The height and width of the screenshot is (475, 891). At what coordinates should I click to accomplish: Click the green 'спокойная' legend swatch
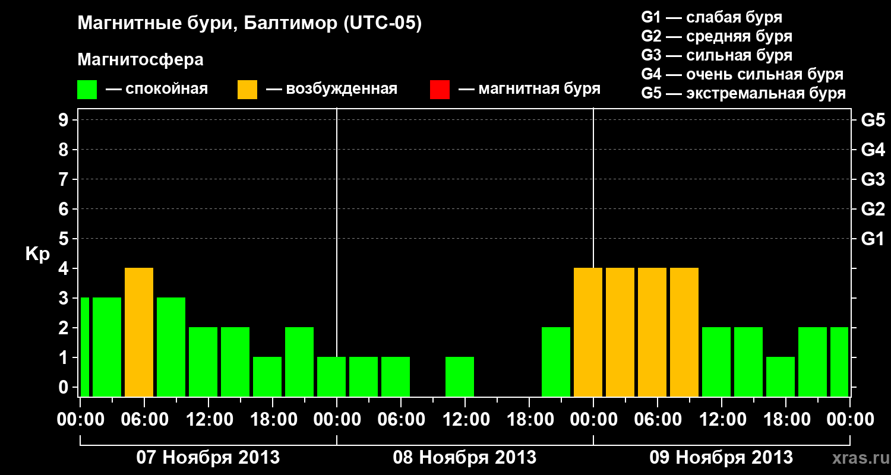pos(87,90)
